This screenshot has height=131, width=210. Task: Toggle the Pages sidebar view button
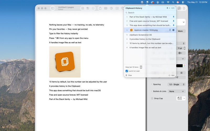53,8
